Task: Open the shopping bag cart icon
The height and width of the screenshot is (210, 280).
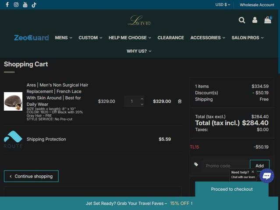Action: pos(268,20)
